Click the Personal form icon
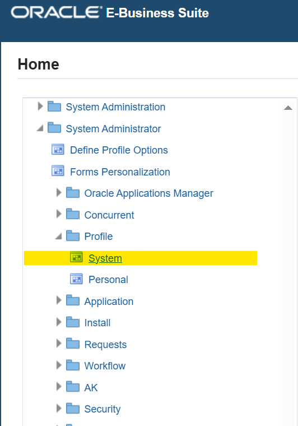The height and width of the screenshot is (426, 298). pyautogui.click(x=76, y=279)
